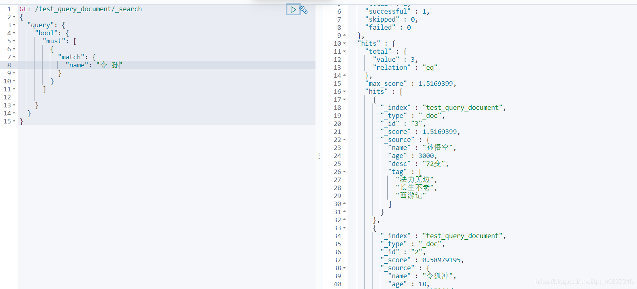Click fold-end arrow at response line 31

coord(344,212)
